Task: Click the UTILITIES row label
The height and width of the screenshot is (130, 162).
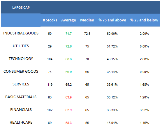Action: pyautogui.click(x=21, y=46)
